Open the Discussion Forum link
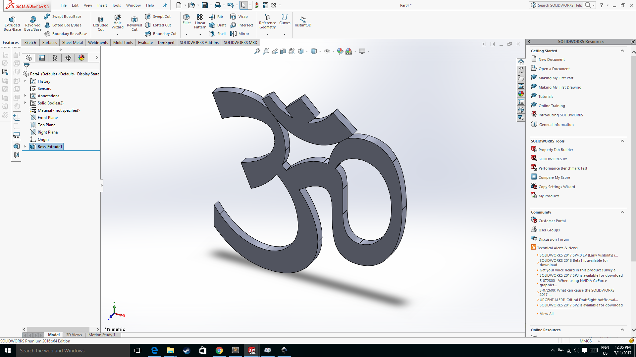636x357 pixels. pyautogui.click(x=554, y=239)
